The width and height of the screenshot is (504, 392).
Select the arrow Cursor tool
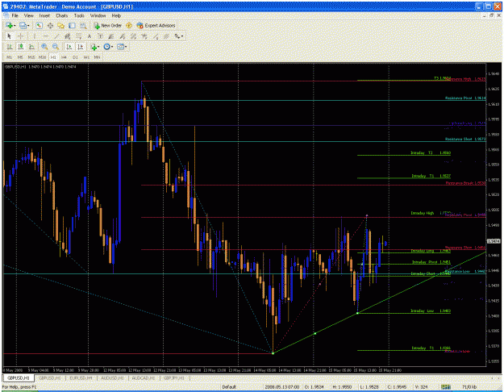click(9, 36)
